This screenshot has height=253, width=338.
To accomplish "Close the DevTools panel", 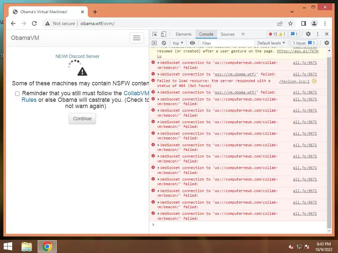I will click(x=326, y=34).
